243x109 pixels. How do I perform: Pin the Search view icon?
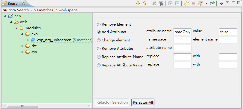coord(212,3)
